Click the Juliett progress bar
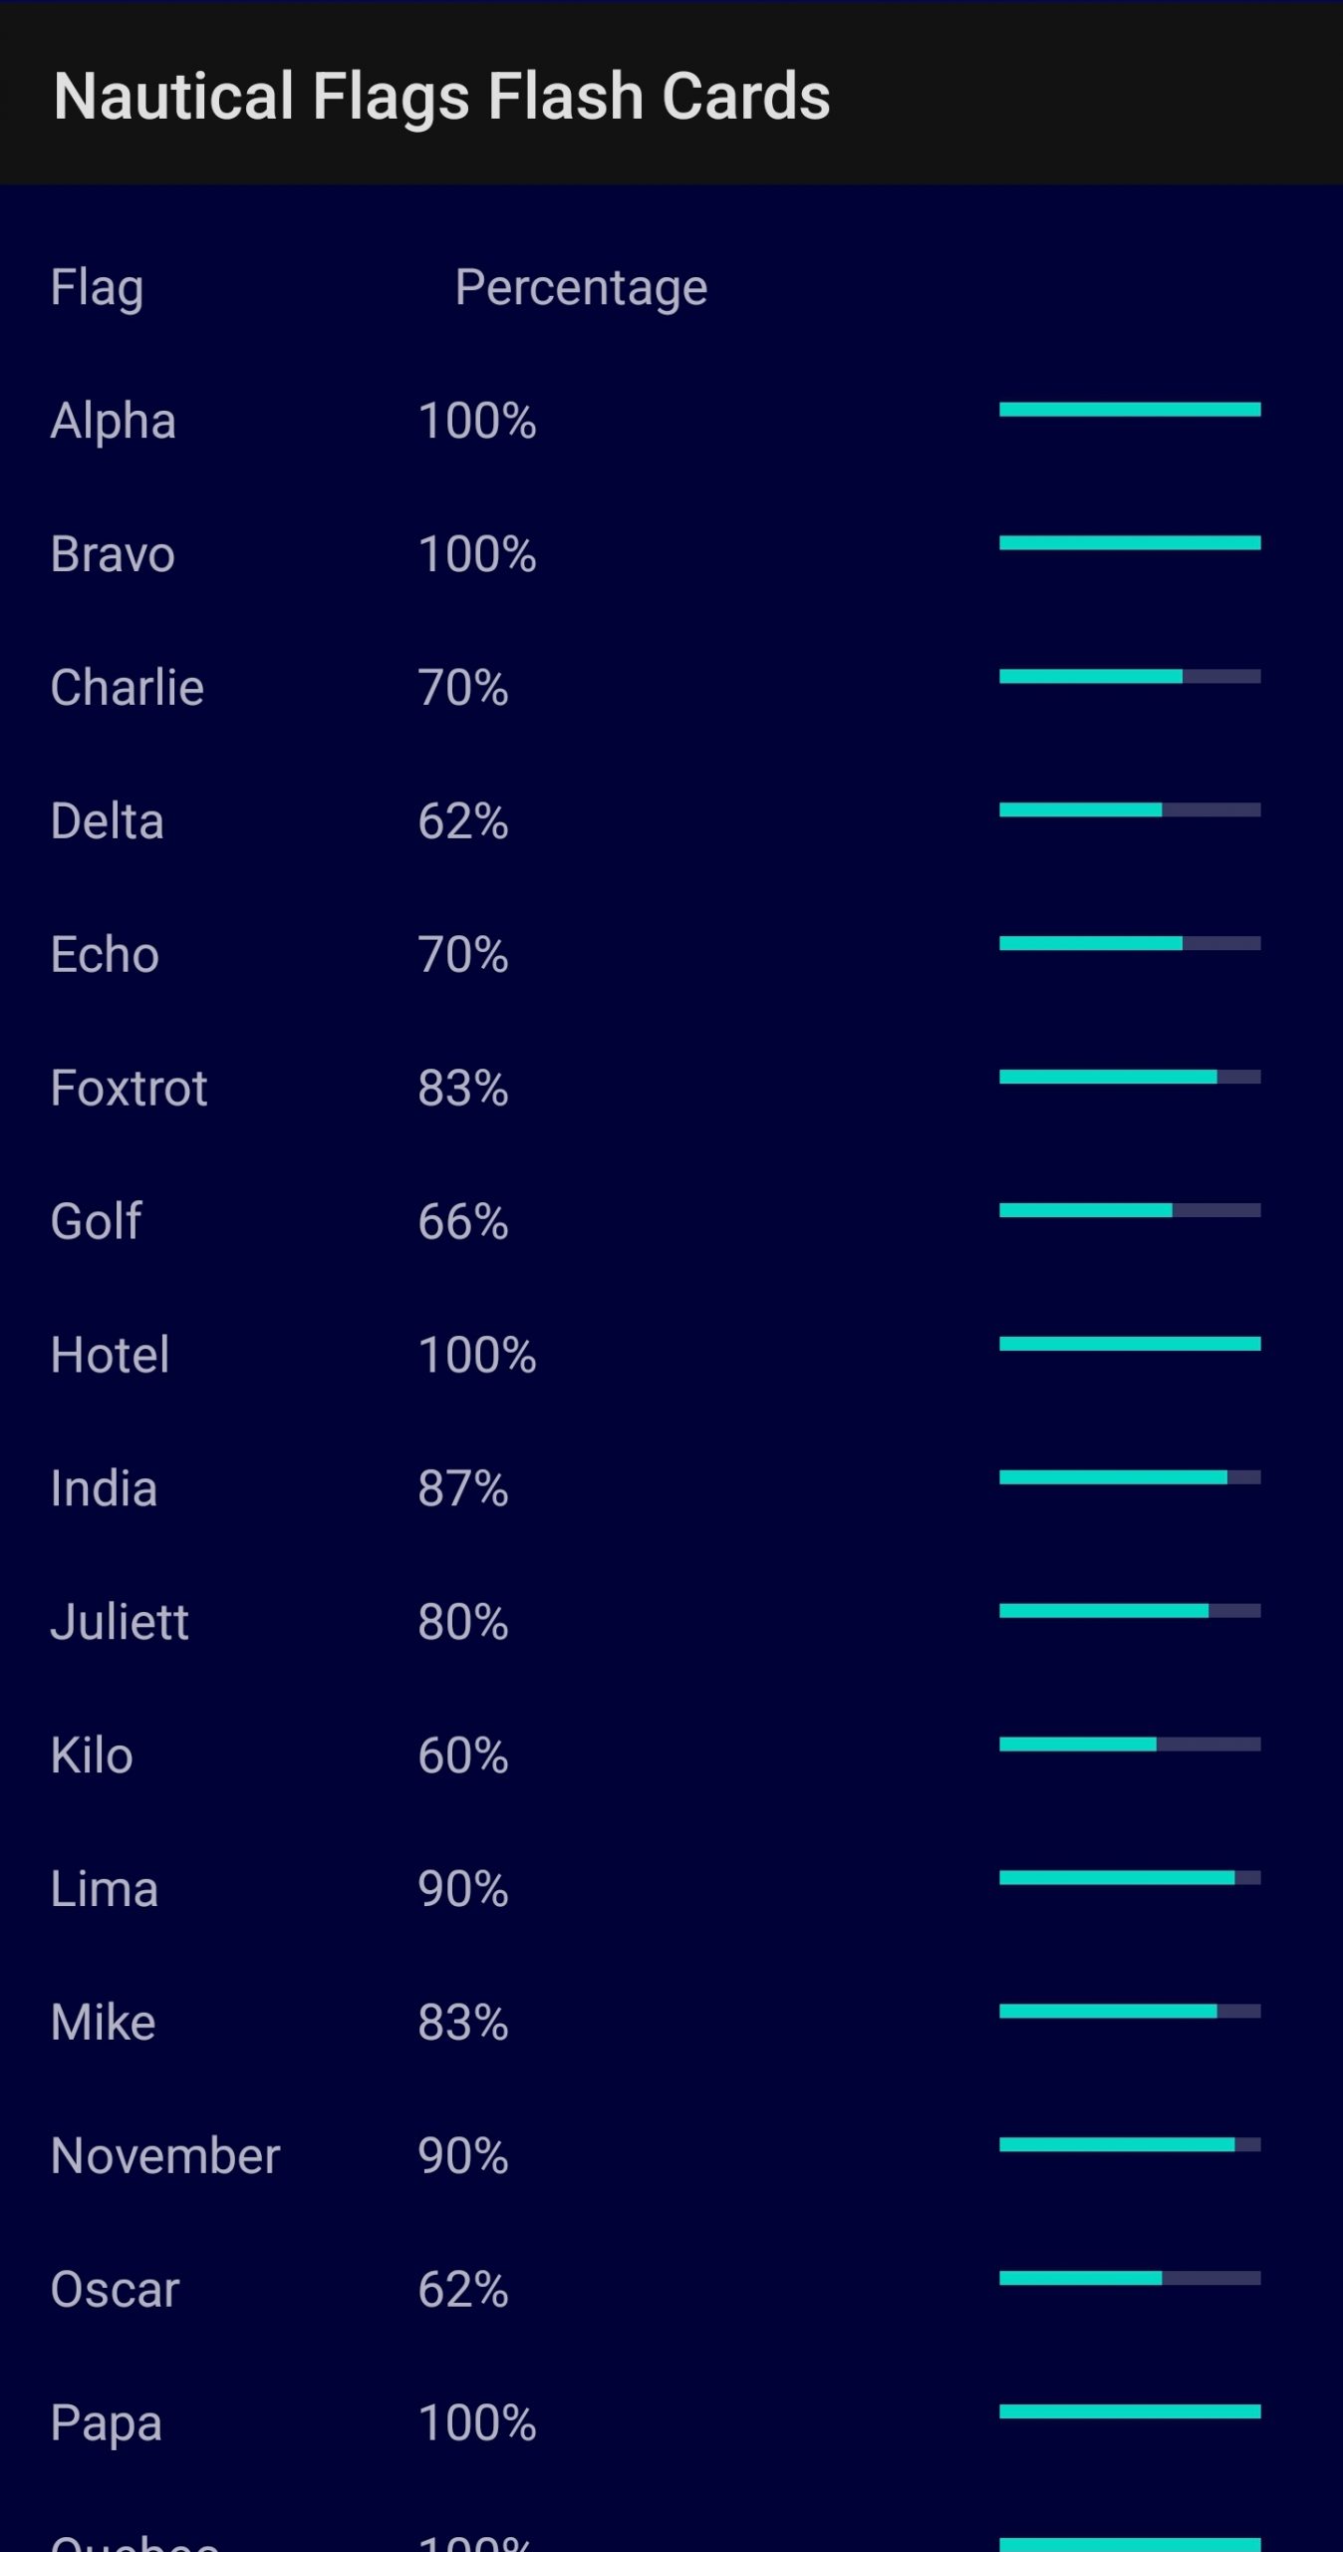 (x=1130, y=1611)
